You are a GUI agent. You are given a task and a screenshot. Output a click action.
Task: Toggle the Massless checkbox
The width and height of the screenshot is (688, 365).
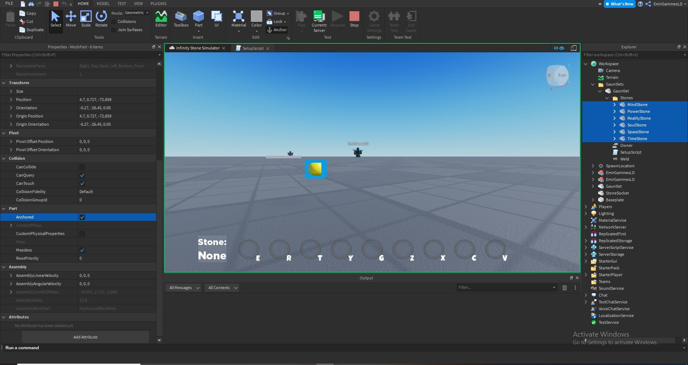coord(82,250)
